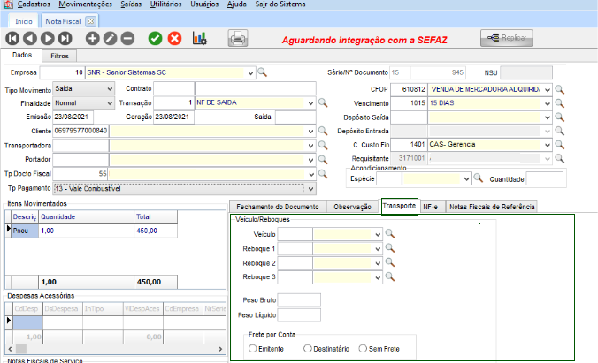Go to the previous record
The height and width of the screenshot is (363, 598).
pos(30,38)
